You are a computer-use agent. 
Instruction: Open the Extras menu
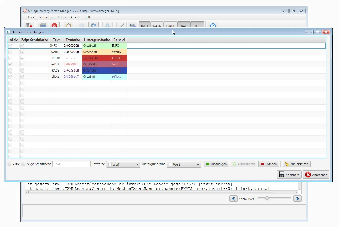coord(62,17)
